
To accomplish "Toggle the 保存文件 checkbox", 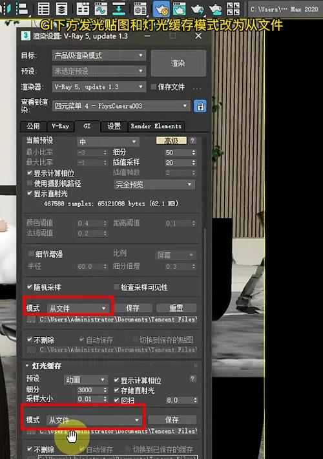I will tap(153, 87).
